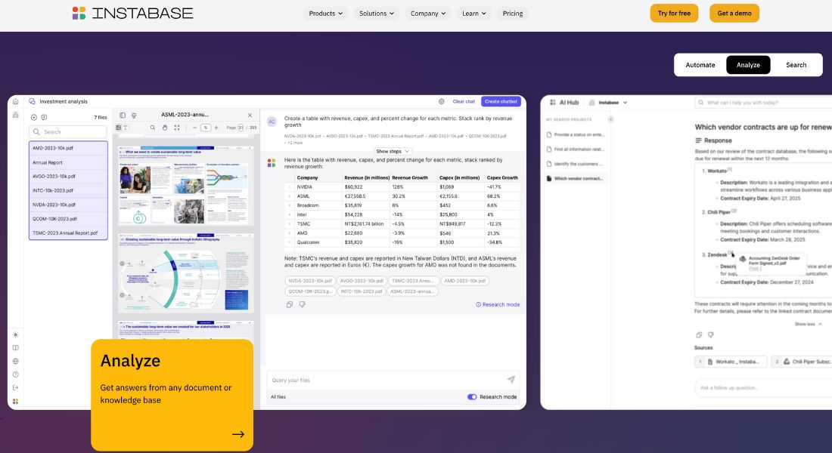Click the Create chatbot button

[x=501, y=101]
